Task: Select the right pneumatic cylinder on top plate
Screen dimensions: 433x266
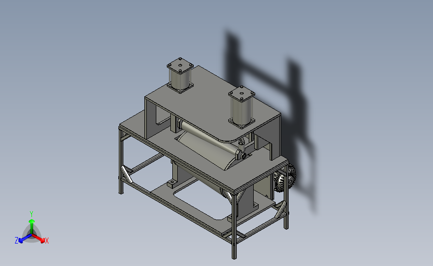Action: 242,107
